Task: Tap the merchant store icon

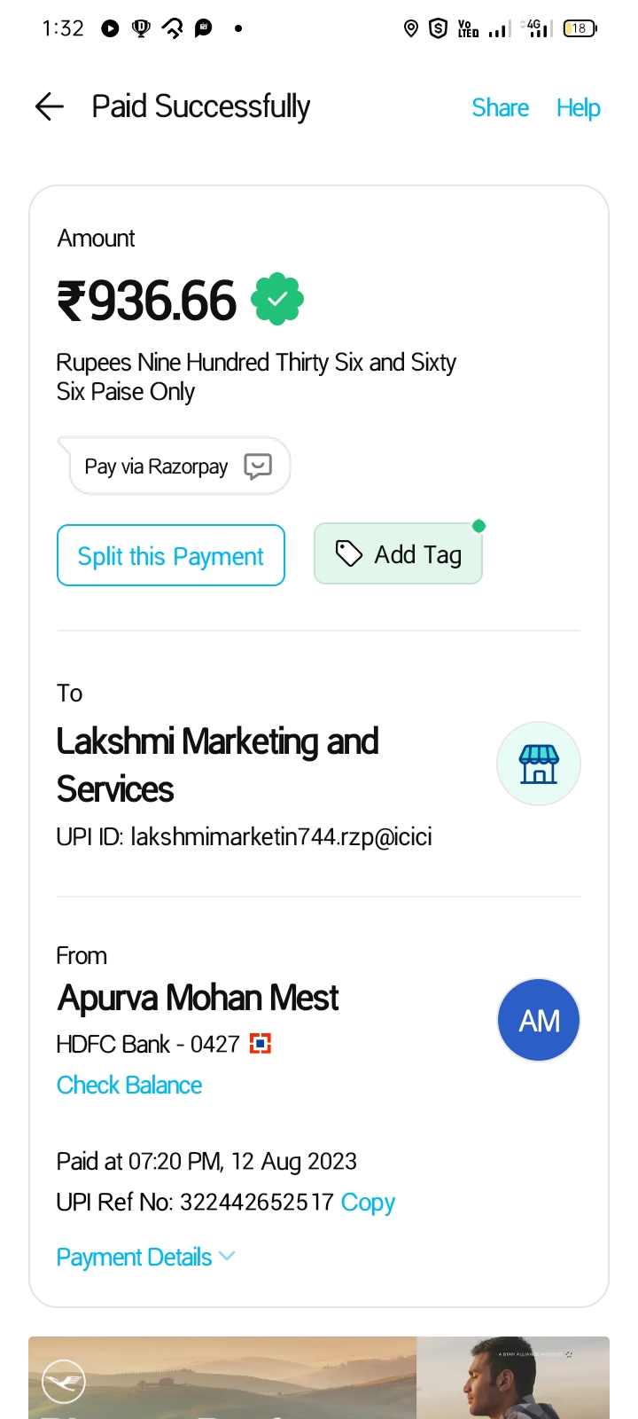Action: pos(539,764)
